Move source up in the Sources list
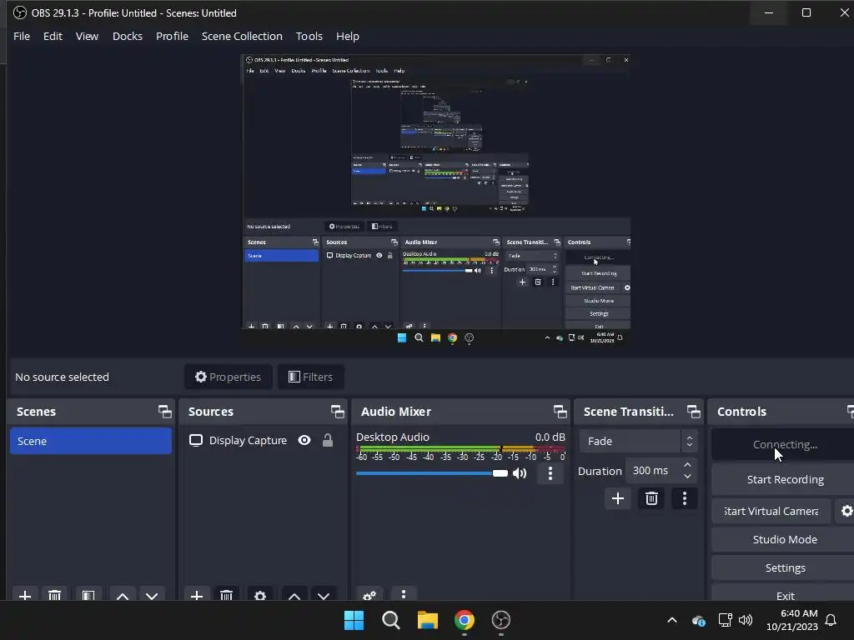This screenshot has height=640, width=854. click(294, 595)
